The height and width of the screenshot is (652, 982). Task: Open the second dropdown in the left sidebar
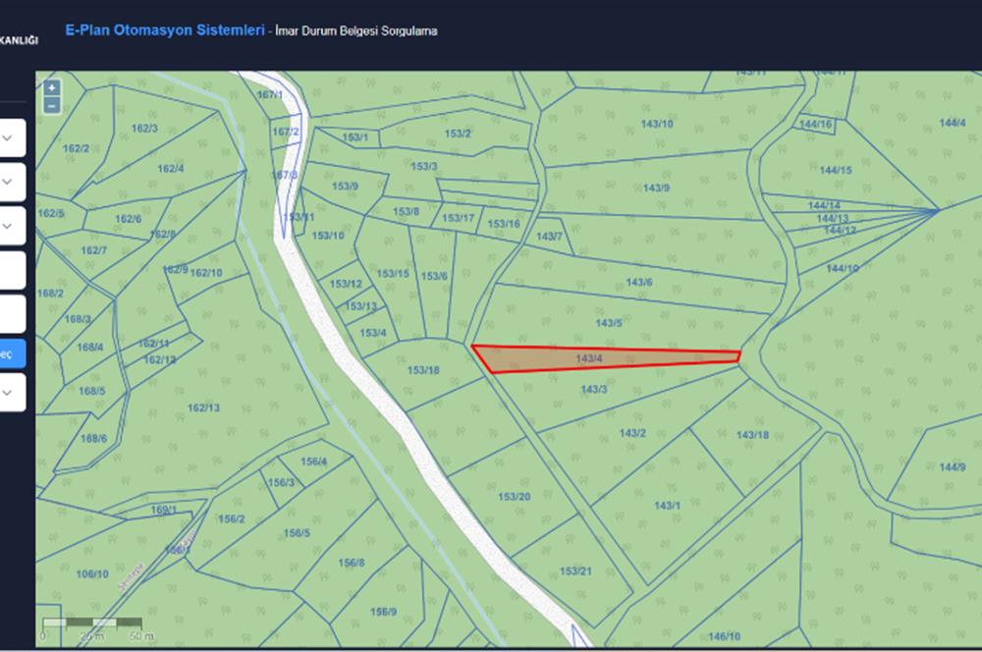pyautogui.click(x=9, y=182)
